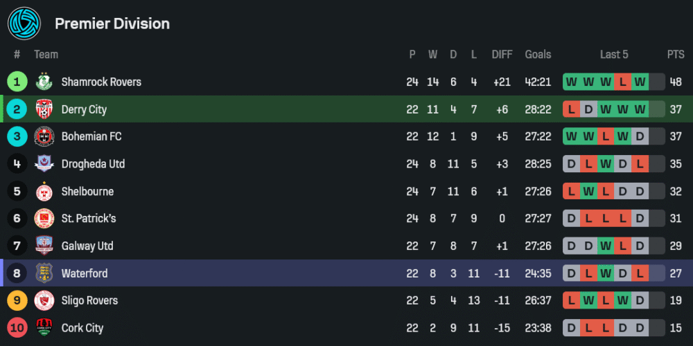Click the Cork City club crest
This screenshot has width=693, height=346.
[44, 328]
